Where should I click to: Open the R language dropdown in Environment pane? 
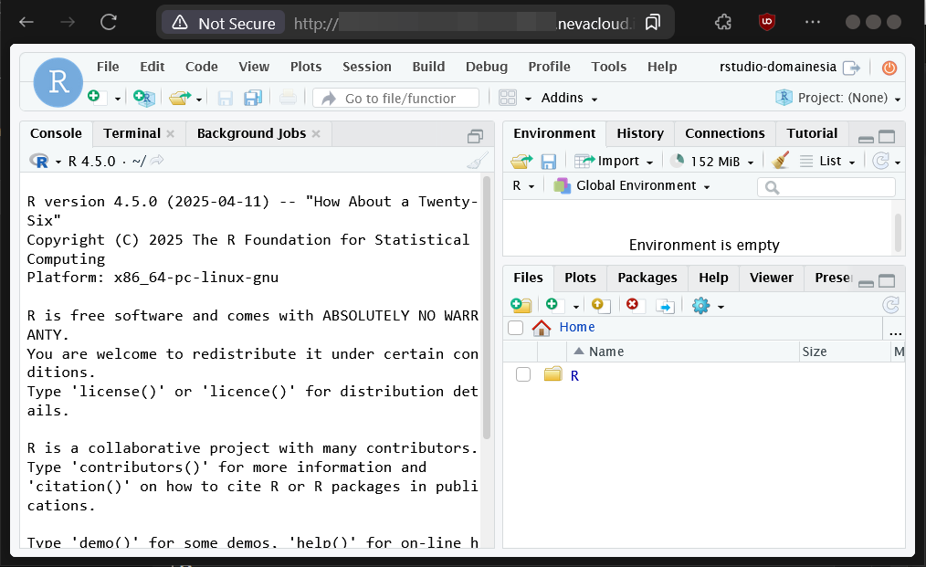[523, 186]
